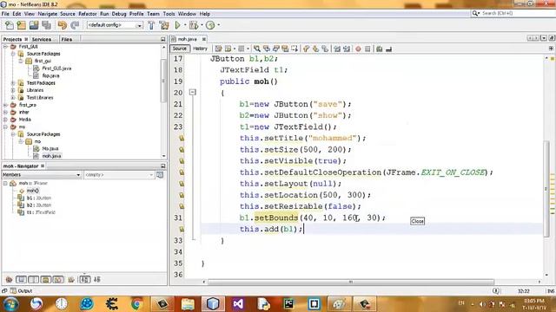This screenshot has height=312, width=556.
Task: Toggle Show Fields filter in Navigator
Action: 21,279
